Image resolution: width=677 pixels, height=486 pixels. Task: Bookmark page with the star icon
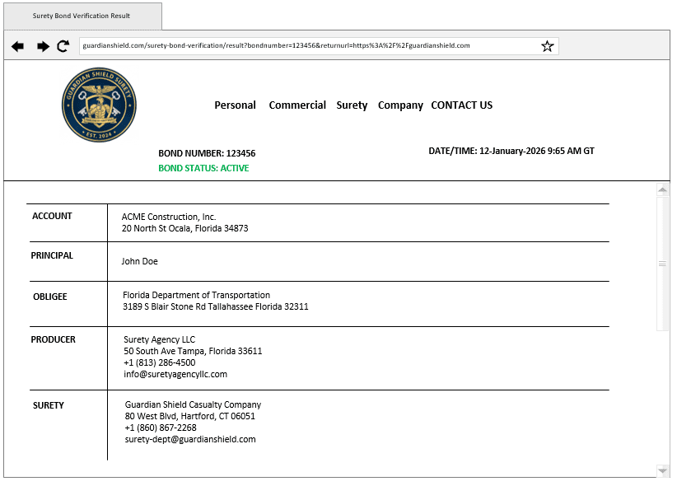[x=547, y=46]
